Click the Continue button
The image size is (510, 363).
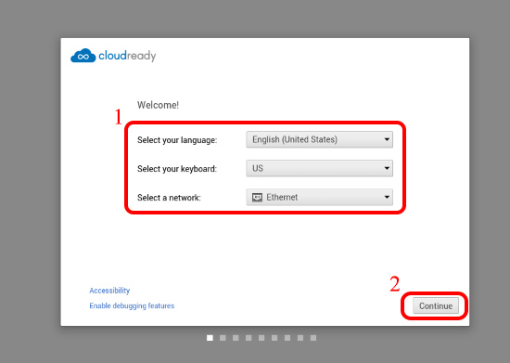[x=436, y=305]
